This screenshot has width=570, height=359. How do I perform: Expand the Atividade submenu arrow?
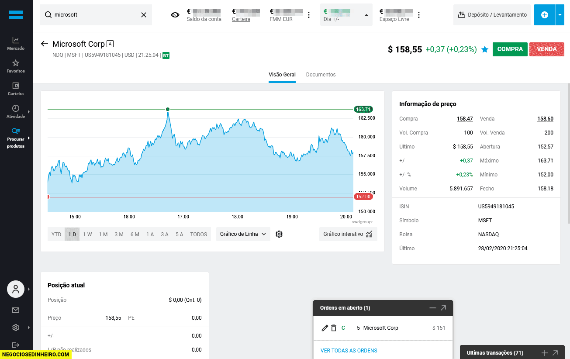(29, 111)
